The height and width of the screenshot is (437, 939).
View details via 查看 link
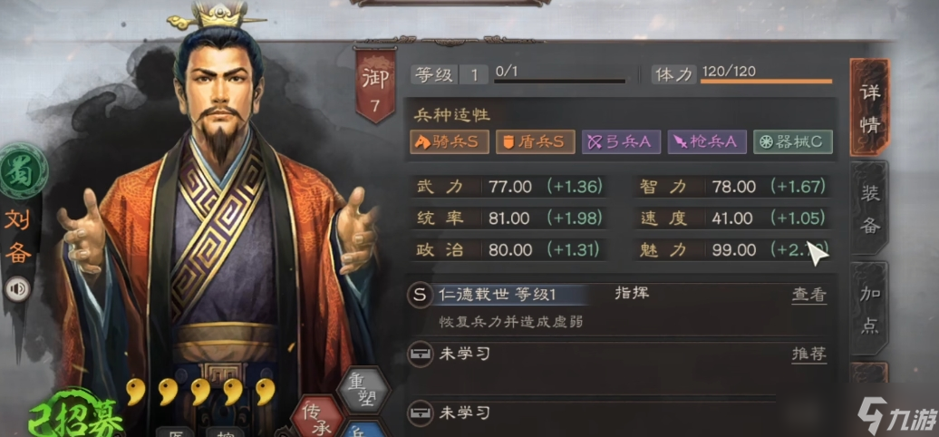tap(808, 296)
